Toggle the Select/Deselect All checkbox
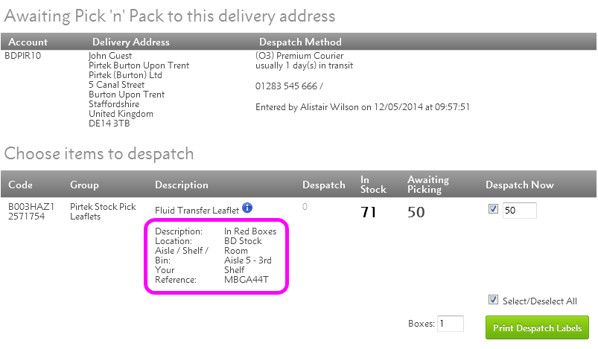 pos(493,300)
